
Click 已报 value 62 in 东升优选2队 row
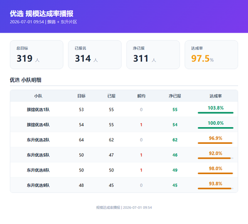point(111,140)
